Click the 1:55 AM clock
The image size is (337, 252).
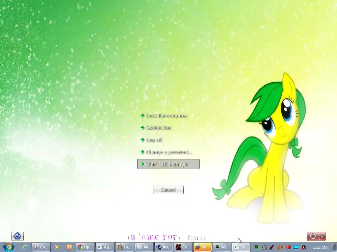coord(320,247)
